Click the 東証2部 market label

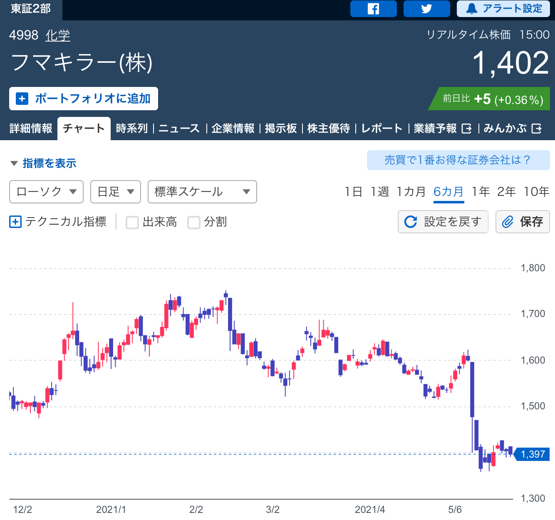(x=31, y=9)
